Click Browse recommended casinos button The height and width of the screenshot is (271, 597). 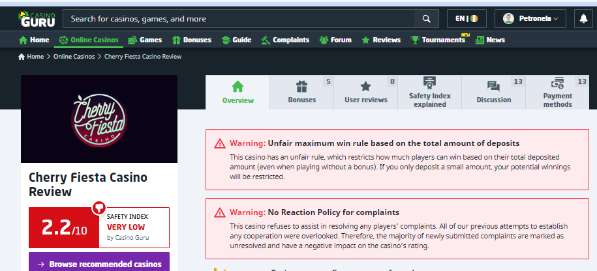point(99,263)
